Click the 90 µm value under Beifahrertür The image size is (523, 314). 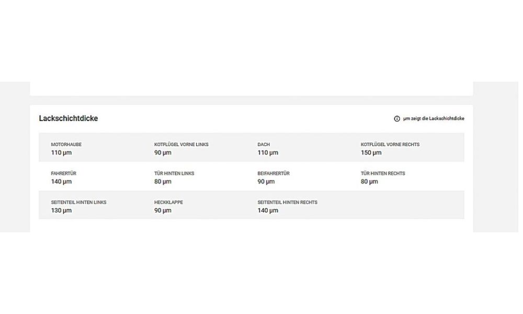tap(266, 182)
